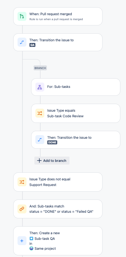Click transition icon beside DONE step
The image size is (126, 257).
[x=40, y=140]
